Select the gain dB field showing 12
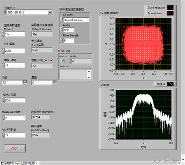185x165 pixels. [x=14, y=65]
